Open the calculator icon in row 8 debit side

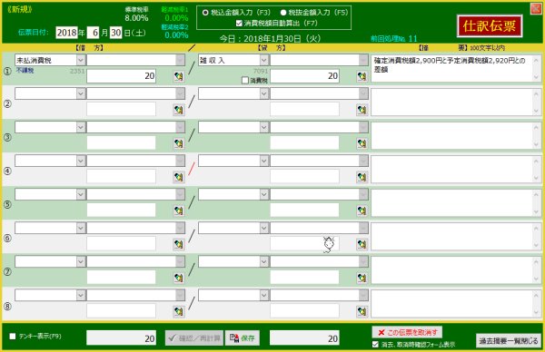[x=179, y=312]
